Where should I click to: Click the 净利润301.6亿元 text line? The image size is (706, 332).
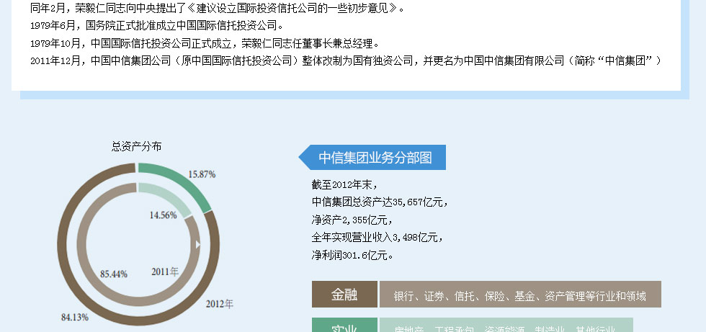click(x=352, y=255)
